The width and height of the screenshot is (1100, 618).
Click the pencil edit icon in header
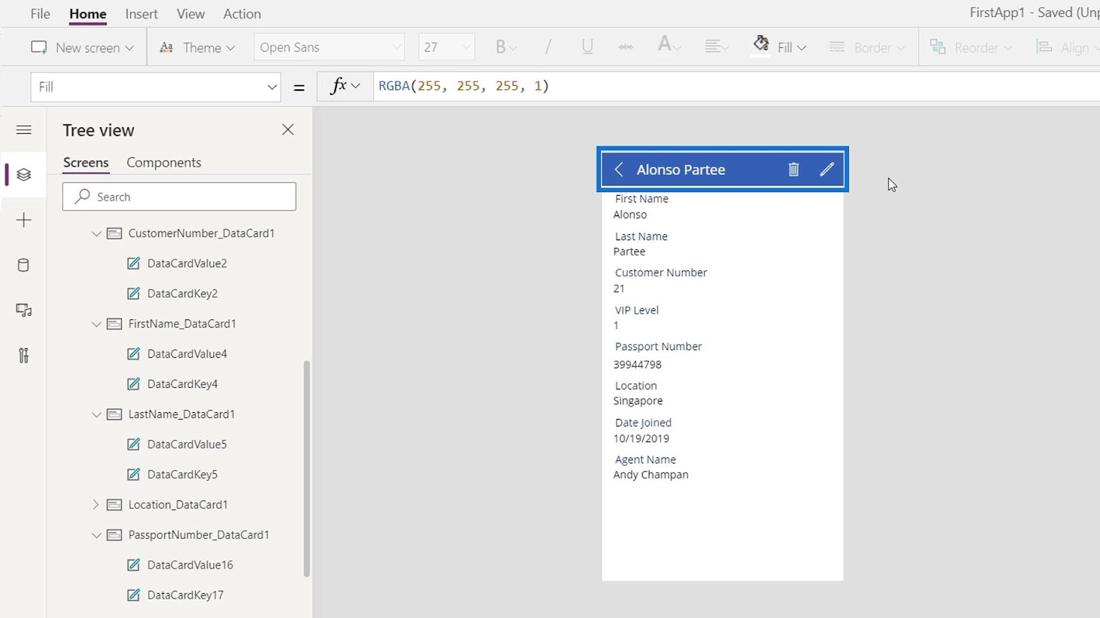tap(827, 170)
